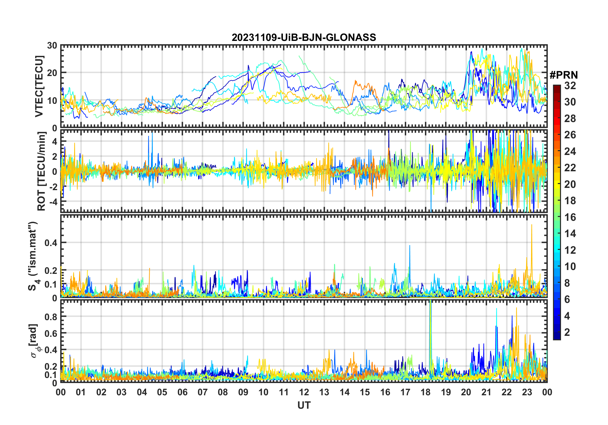Select the S4 ("ism.mat") axis label
Viewport: 608px width, 425px height.
pyautogui.click(x=33, y=256)
